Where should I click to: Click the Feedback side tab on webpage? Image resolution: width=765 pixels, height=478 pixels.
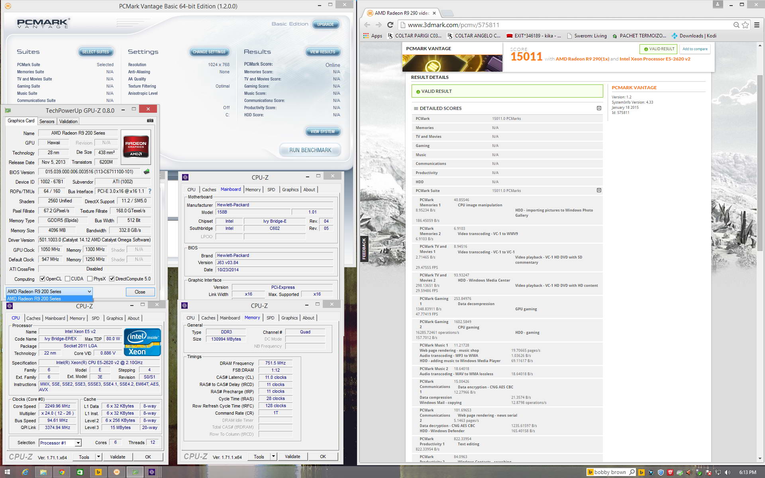(364, 249)
